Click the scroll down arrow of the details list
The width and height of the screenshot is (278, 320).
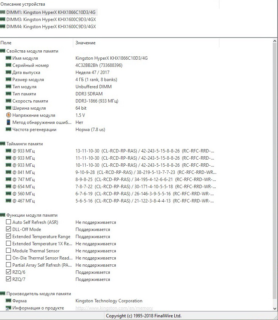[x=275, y=309]
